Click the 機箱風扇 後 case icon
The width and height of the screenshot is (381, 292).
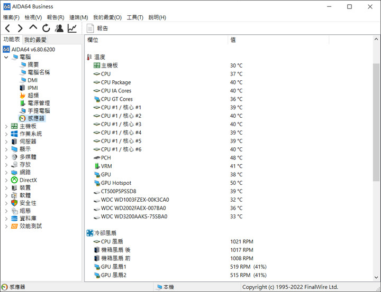coord(97,250)
